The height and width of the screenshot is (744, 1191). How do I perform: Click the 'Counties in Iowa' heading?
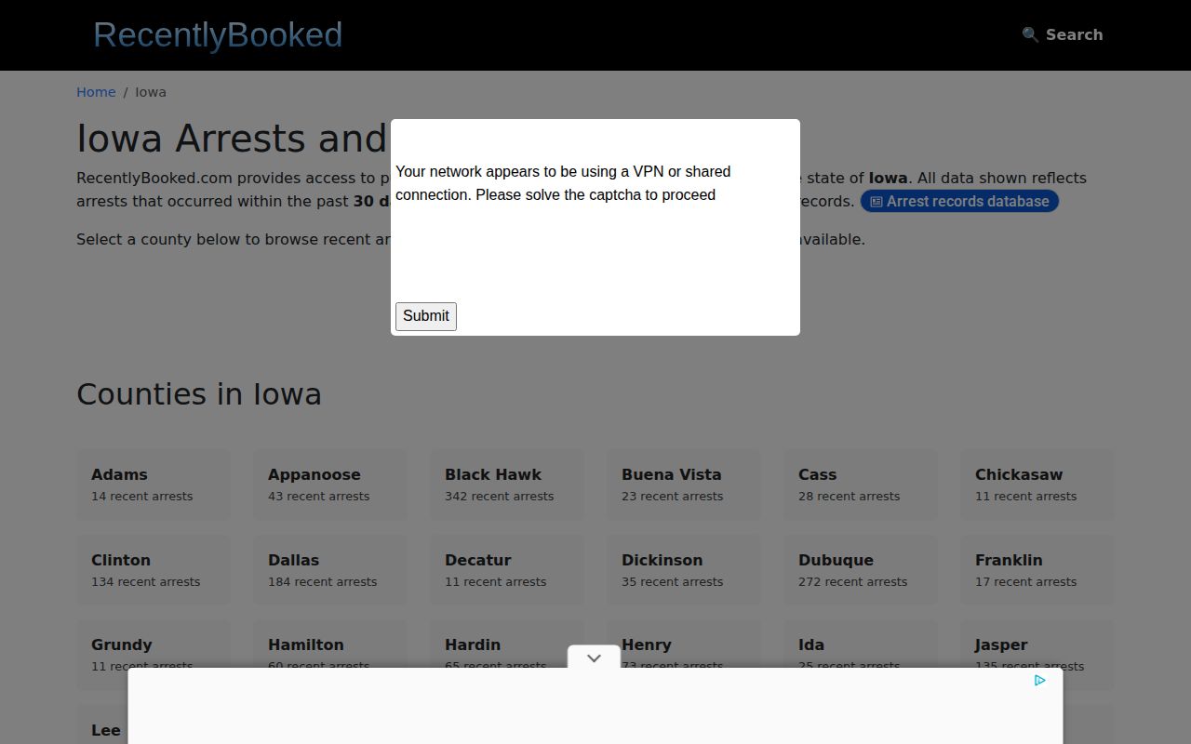click(x=199, y=394)
